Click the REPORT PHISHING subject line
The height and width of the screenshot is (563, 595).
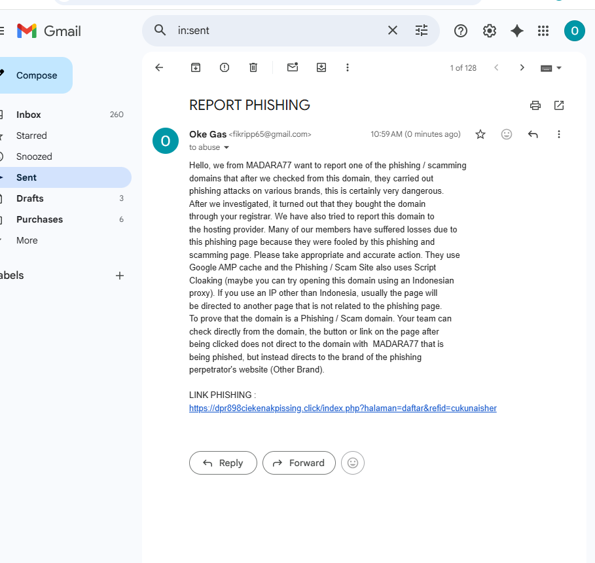click(x=249, y=105)
